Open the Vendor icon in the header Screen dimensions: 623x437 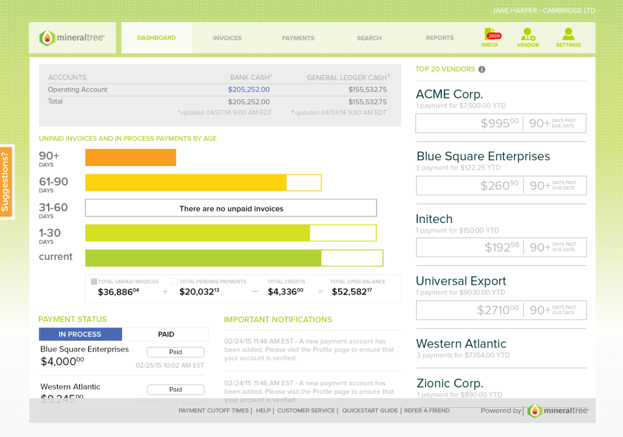528,38
